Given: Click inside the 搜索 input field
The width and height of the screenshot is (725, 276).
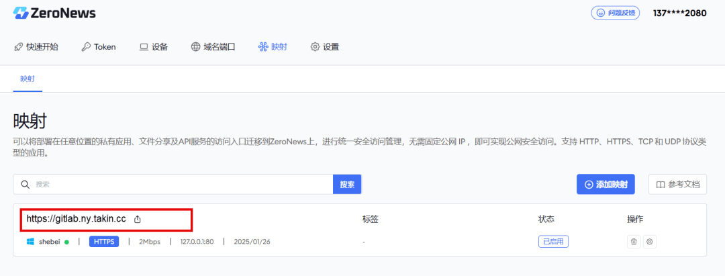Looking at the screenshot, I should pyautogui.click(x=183, y=185).
